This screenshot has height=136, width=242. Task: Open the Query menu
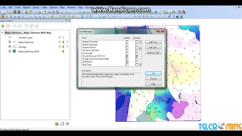click(x=36, y=7)
